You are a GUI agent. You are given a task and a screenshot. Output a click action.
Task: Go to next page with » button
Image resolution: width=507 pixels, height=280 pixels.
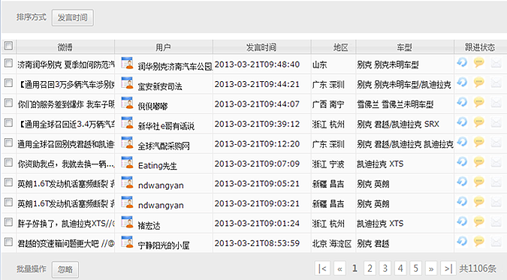coord(431,268)
